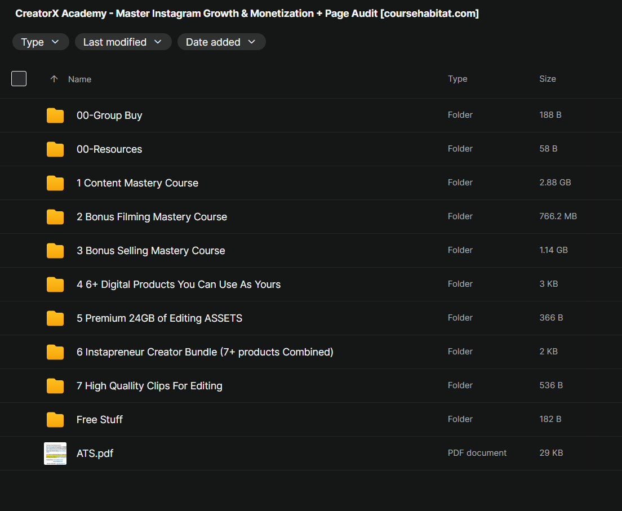This screenshot has width=622, height=511.
Task: Click the 00-Resources folder icon
Action: 55,149
